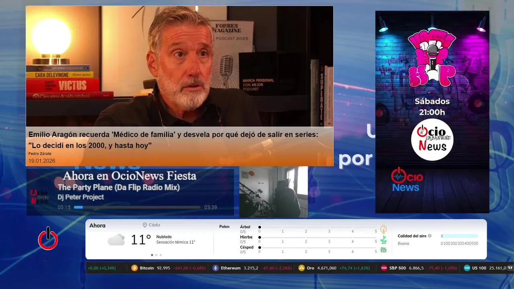Click the Árbol tree pollen icon
Screen dimensions: 514x289
pyautogui.click(x=383, y=229)
